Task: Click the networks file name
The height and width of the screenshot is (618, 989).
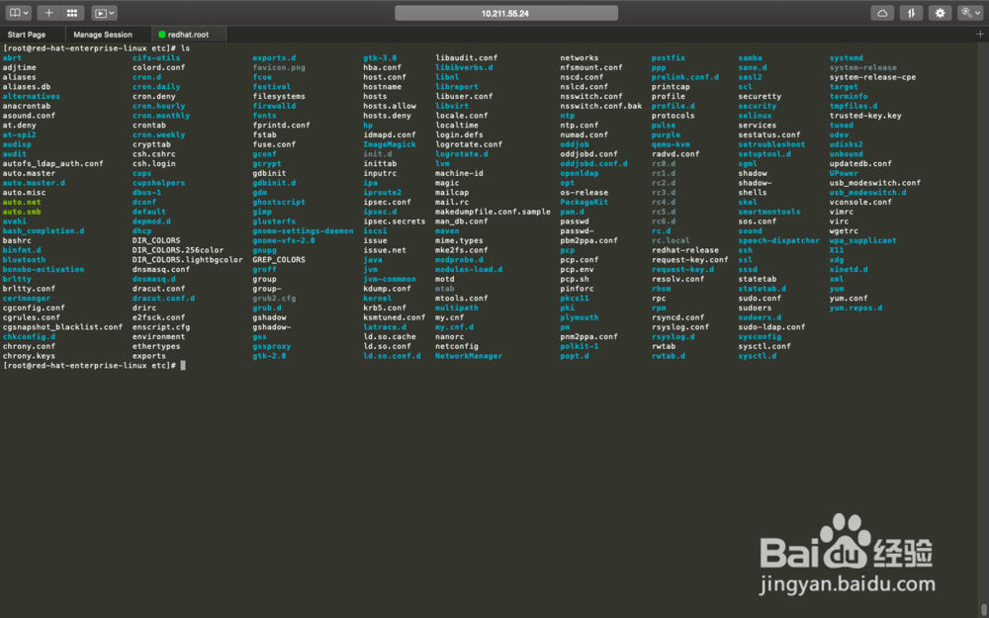Action: (579, 57)
